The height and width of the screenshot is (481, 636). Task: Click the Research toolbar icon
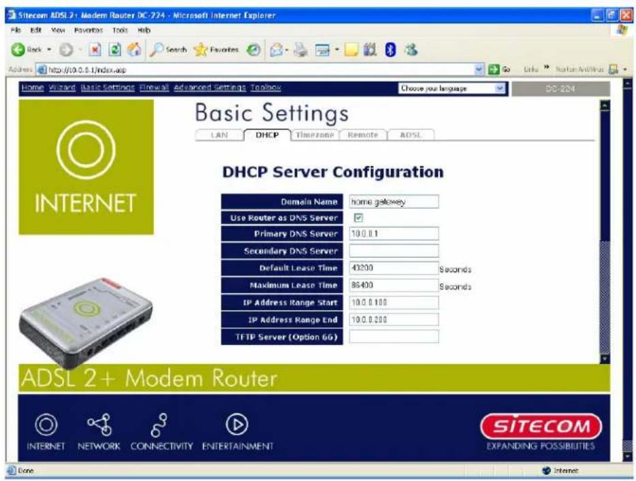pos(370,50)
